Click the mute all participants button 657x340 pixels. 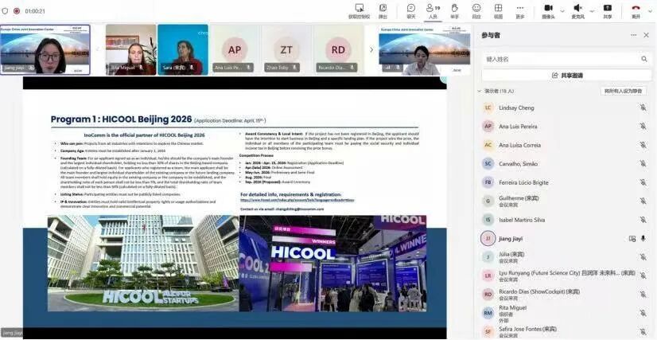pos(623,91)
